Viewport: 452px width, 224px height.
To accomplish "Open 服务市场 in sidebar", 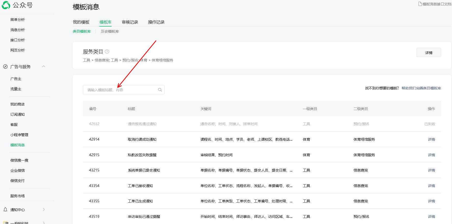I will click(18, 196).
